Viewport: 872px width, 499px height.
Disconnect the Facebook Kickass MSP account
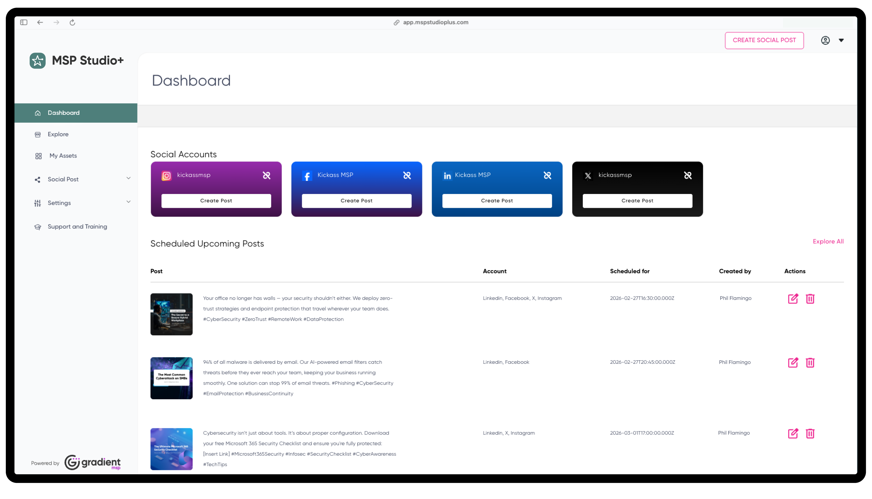coord(407,175)
